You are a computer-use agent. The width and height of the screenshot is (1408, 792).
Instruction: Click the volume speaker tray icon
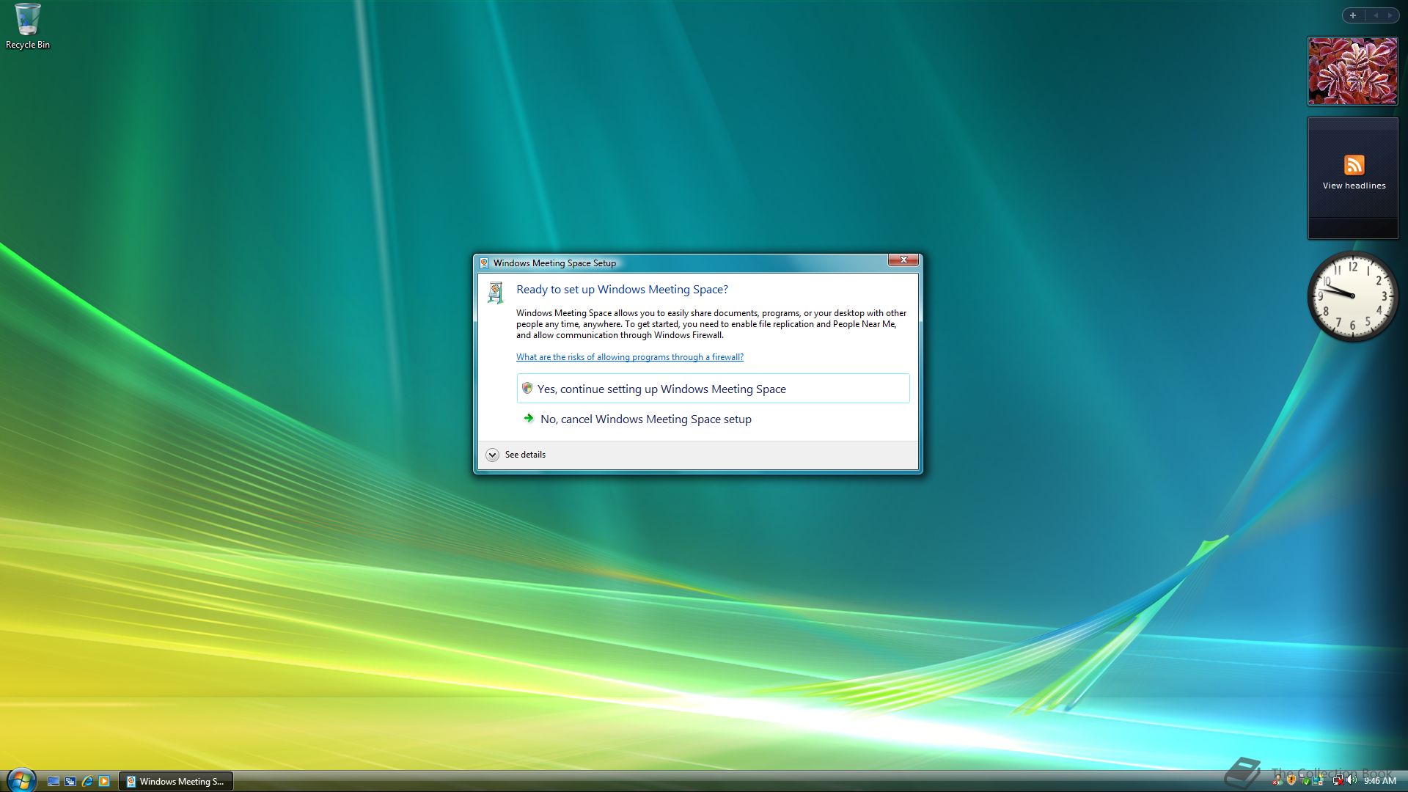tap(1351, 780)
